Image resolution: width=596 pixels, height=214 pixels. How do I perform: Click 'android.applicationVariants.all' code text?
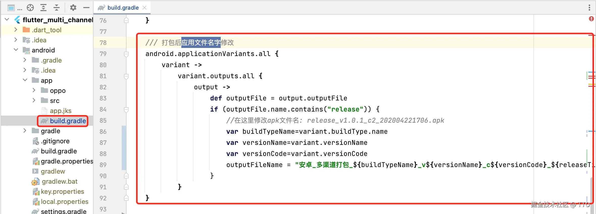[208, 54]
